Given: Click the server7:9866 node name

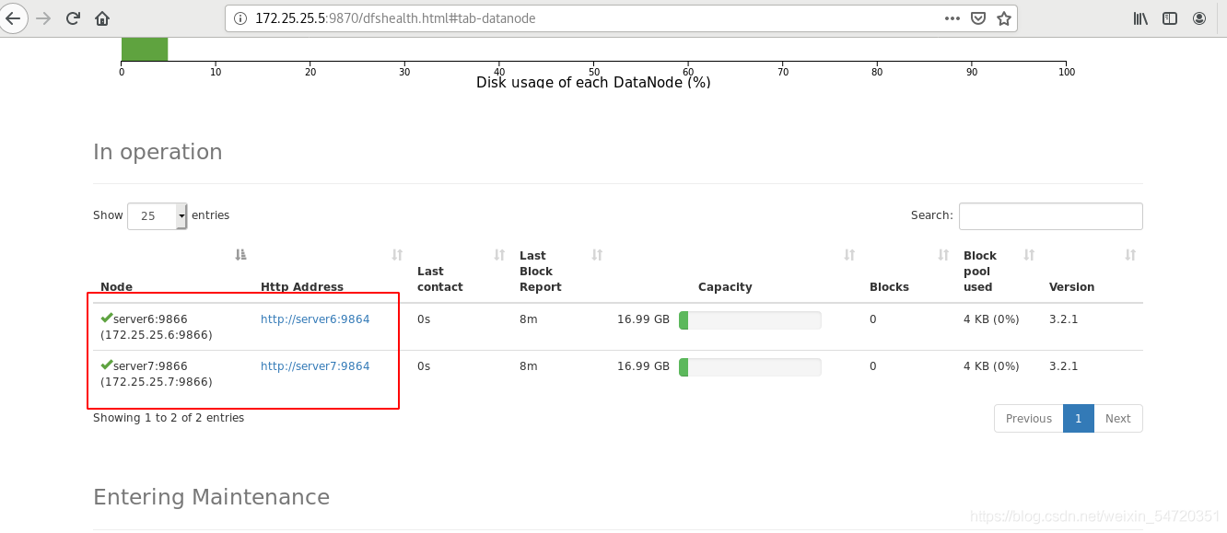Looking at the screenshot, I should pos(150,366).
